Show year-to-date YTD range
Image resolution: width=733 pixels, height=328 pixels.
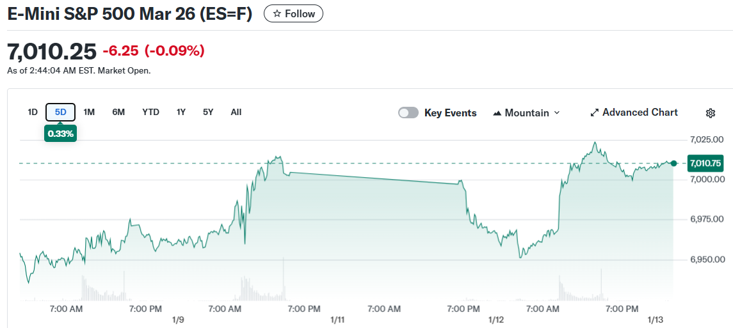pyautogui.click(x=150, y=112)
